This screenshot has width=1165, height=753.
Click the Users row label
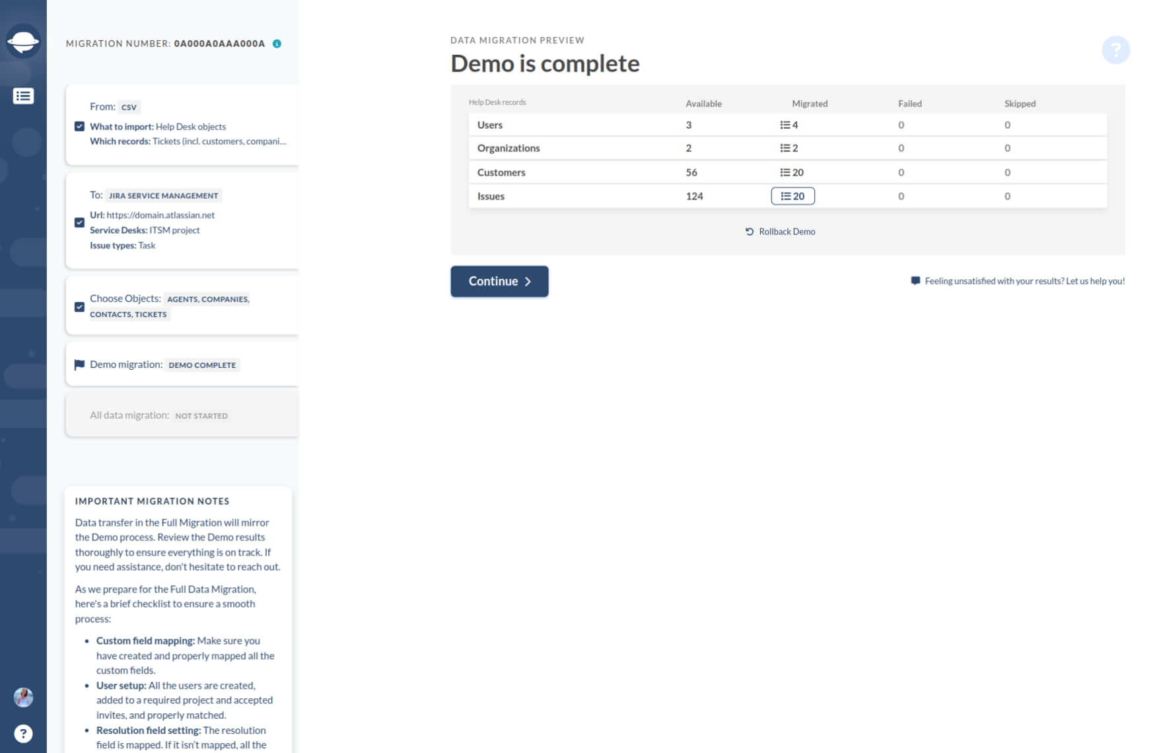click(490, 125)
